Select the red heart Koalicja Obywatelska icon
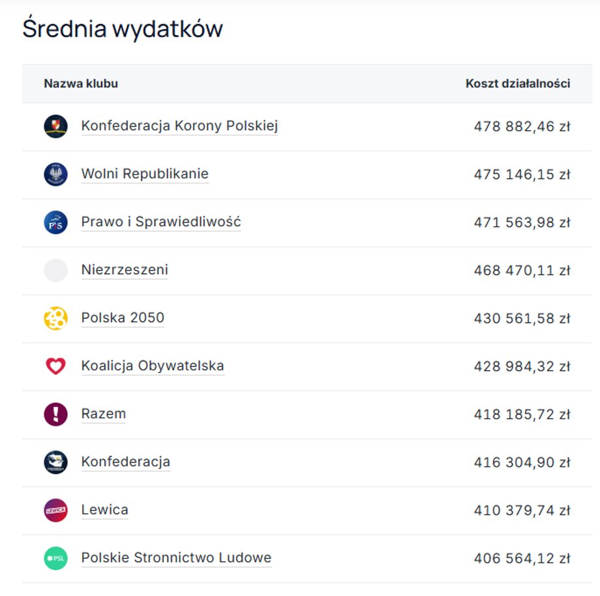The image size is (600, 596). click(x=55, y=366)
